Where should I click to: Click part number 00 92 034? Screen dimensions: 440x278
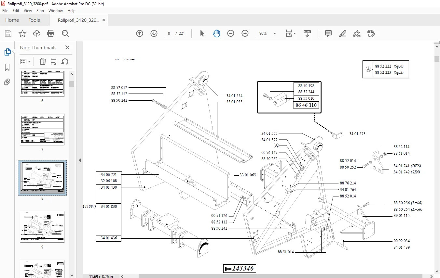(x=402, y=241)
